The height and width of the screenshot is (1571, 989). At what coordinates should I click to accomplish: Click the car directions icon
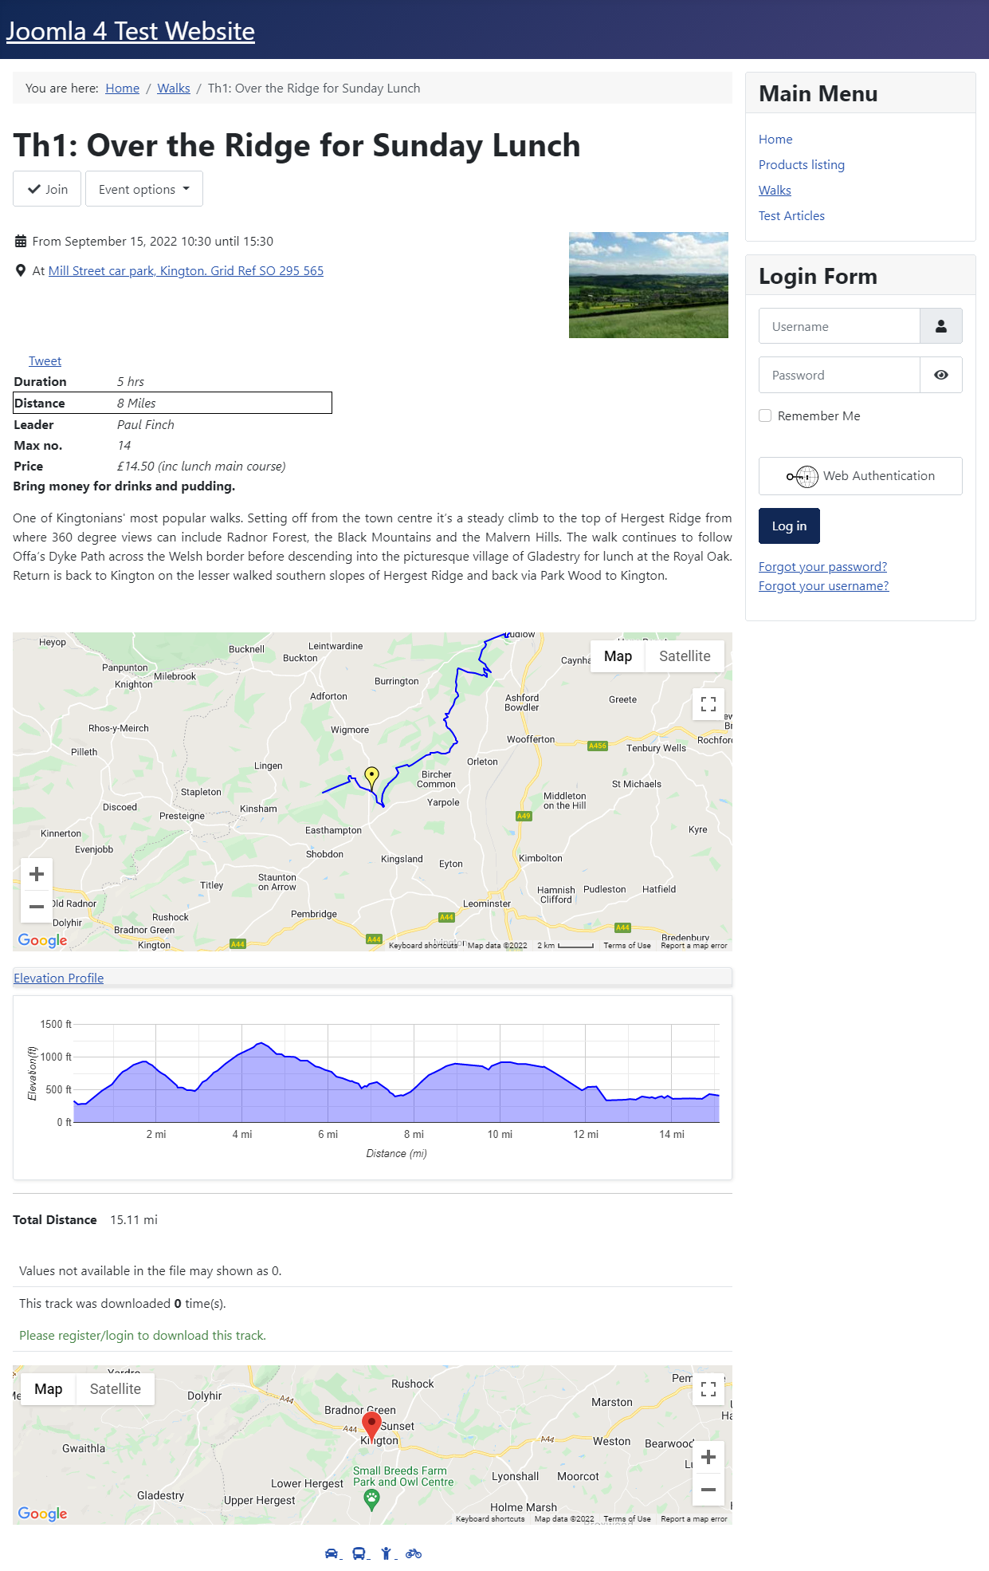point(332,1553)
